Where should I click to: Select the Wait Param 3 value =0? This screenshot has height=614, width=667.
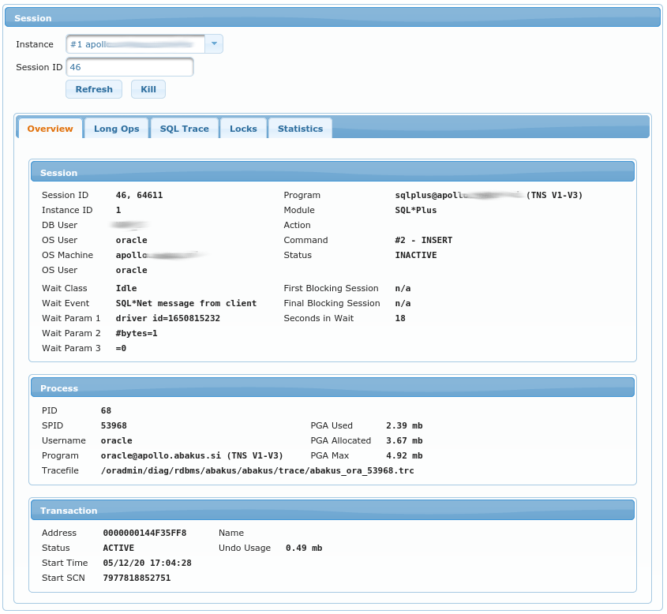coord(121,348)
